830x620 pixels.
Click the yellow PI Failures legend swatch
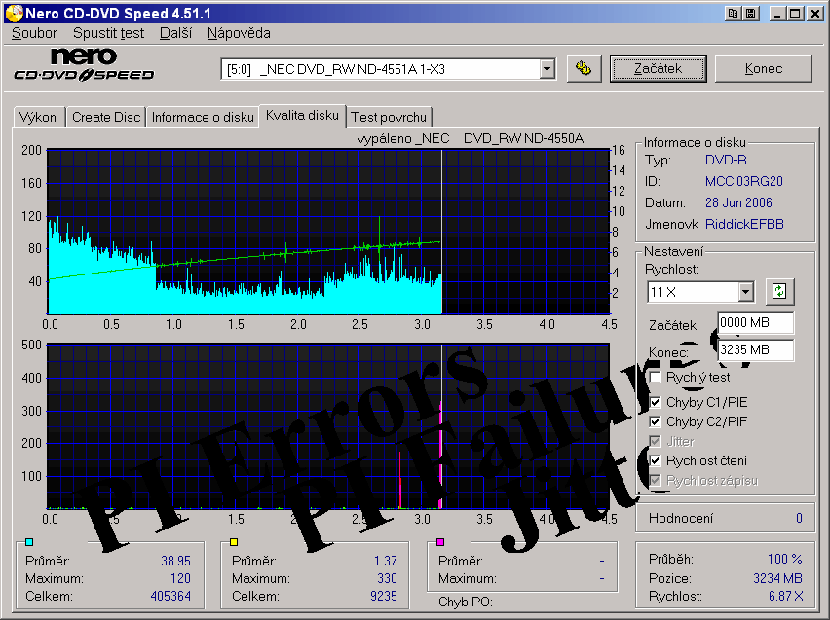(234, 542)
